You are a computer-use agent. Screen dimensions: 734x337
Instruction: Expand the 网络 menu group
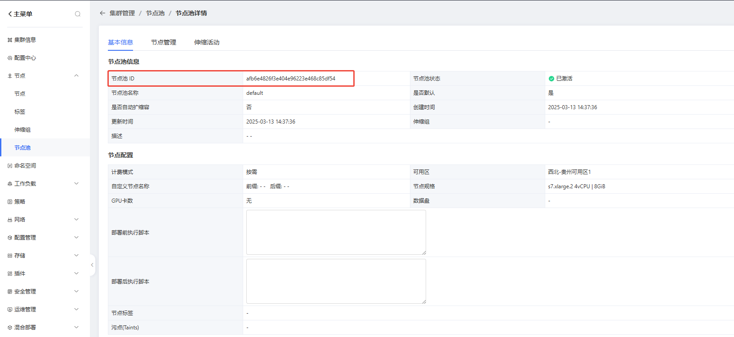point(76,219)
